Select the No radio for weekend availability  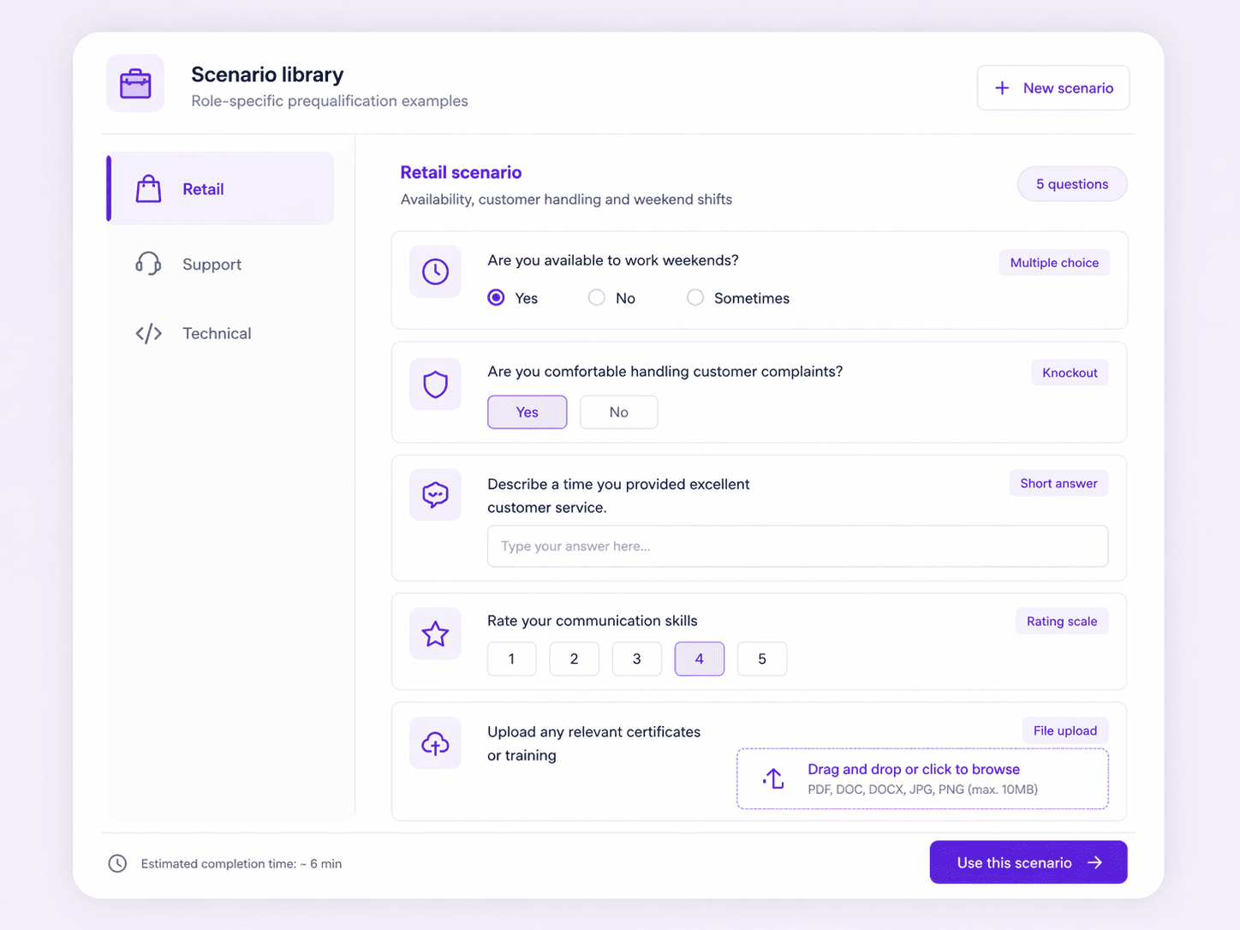tap(596, 297)
